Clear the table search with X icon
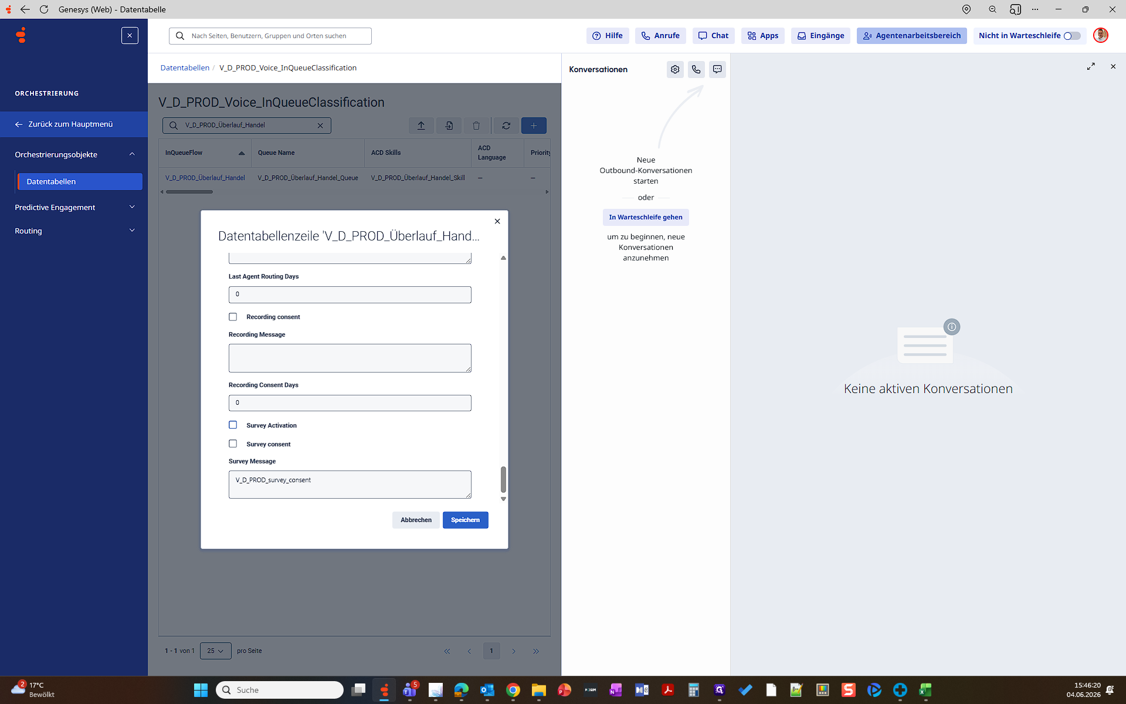The image size is (1126, 704). point(320,126)
